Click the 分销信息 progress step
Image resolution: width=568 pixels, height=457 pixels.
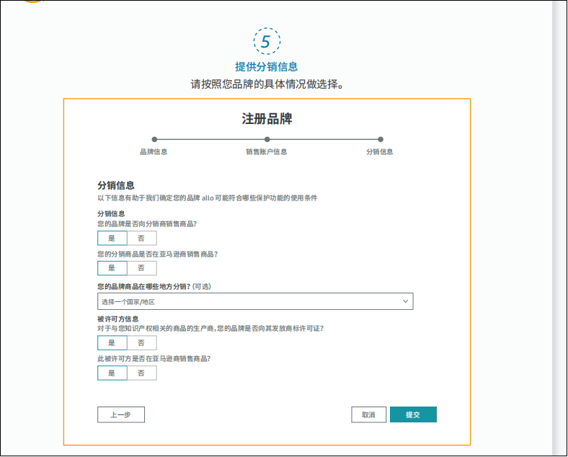380,151
